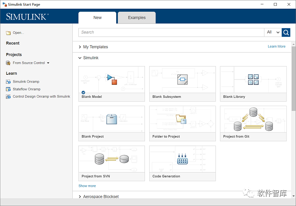Click the From Source Control icon
This screenshot has width=296, height=206.
click(8, 63)
